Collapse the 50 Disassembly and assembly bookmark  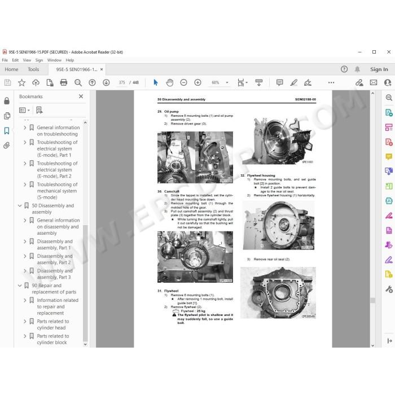coord(20,206)
